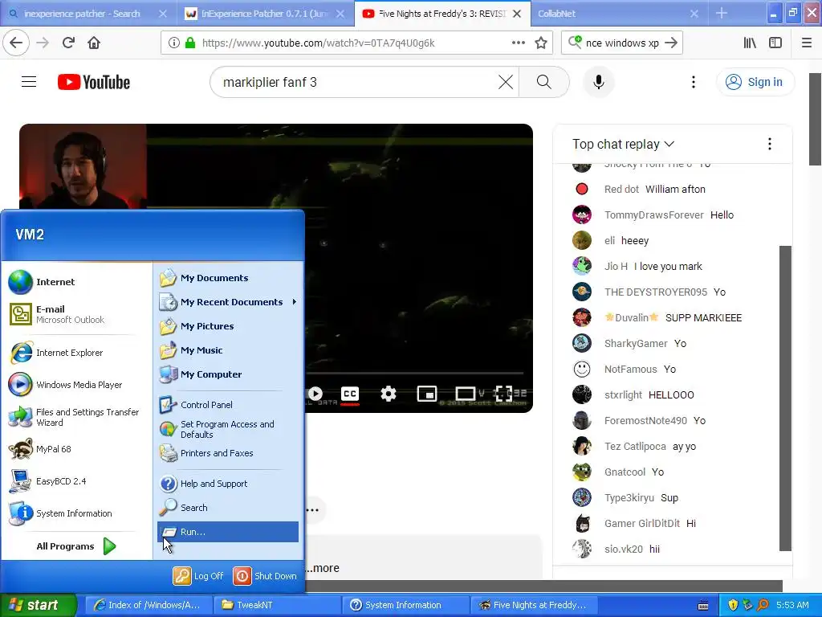The width and height of the screenshot is (822, 617).
Task: Toggle closed captions on video
Action: tap(350, 394)
